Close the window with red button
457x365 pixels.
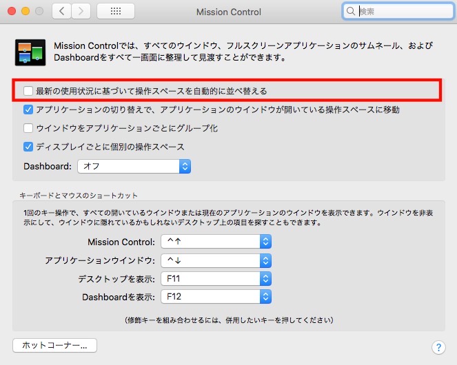click(x=12, y=11)
